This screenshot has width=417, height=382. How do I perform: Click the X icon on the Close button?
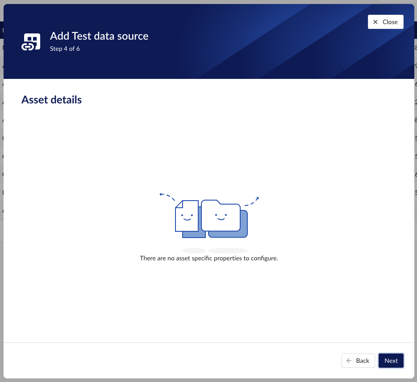click(x=375, y=21)
